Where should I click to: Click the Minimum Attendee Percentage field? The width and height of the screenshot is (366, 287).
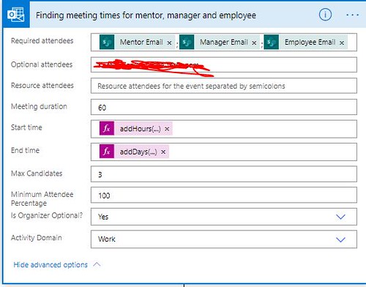click(x=224, y=195)
